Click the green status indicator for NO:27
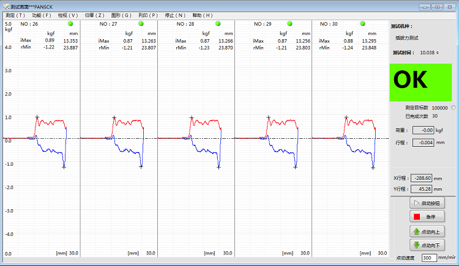The width and height of the screenshot is (459, 266). 140,24
